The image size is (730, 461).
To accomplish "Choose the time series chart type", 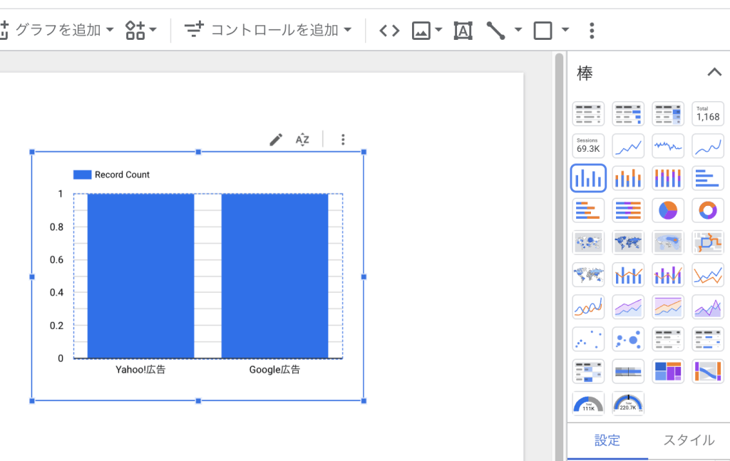I will (x=628, y=145).
